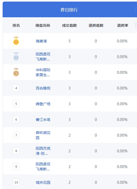This screenshot has width=137, height=189.
Task: Open the 绵登广场 property link
Action: tap(43, 104)
